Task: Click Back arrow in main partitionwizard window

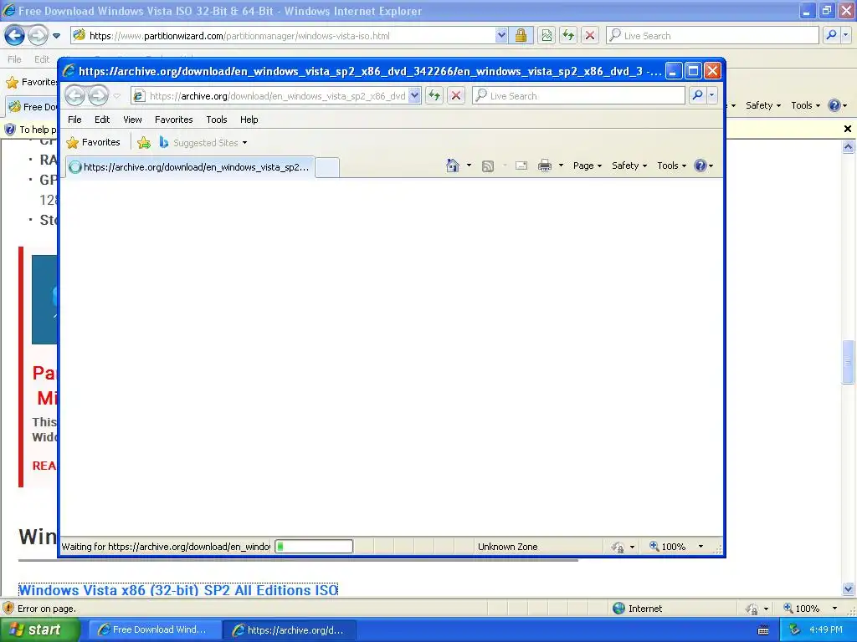Action: 14,35
